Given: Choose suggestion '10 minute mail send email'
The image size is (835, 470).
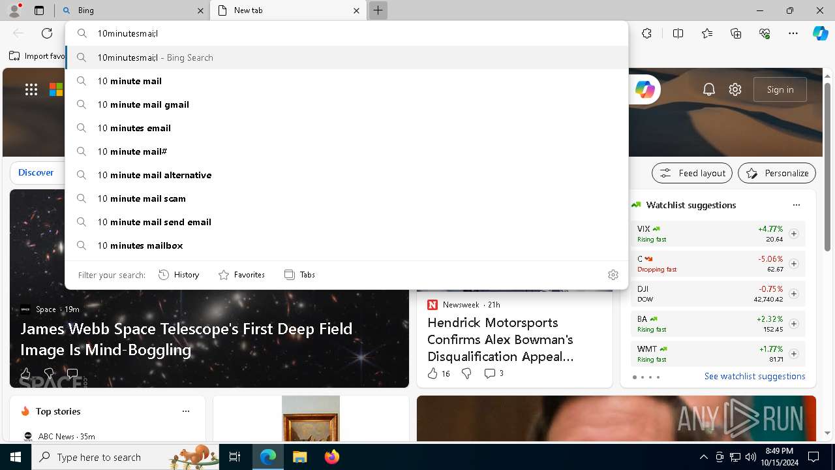Looking at the screenshot, I should pos(346,222).
